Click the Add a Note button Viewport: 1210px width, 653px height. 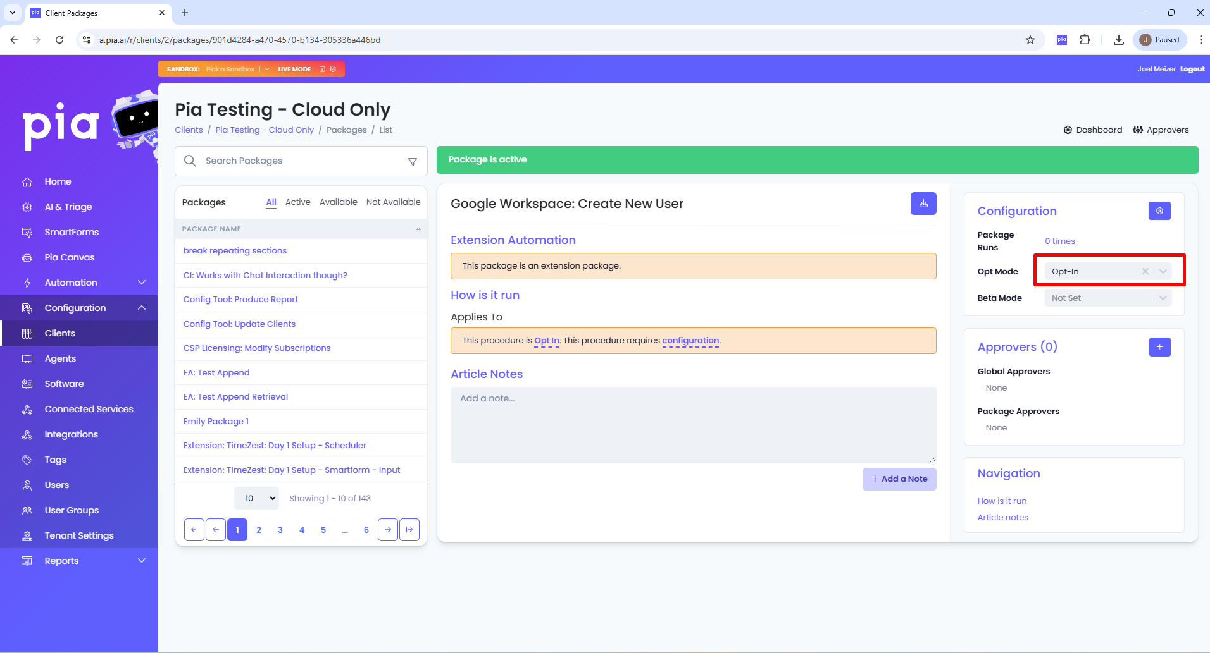click(899, 479)
